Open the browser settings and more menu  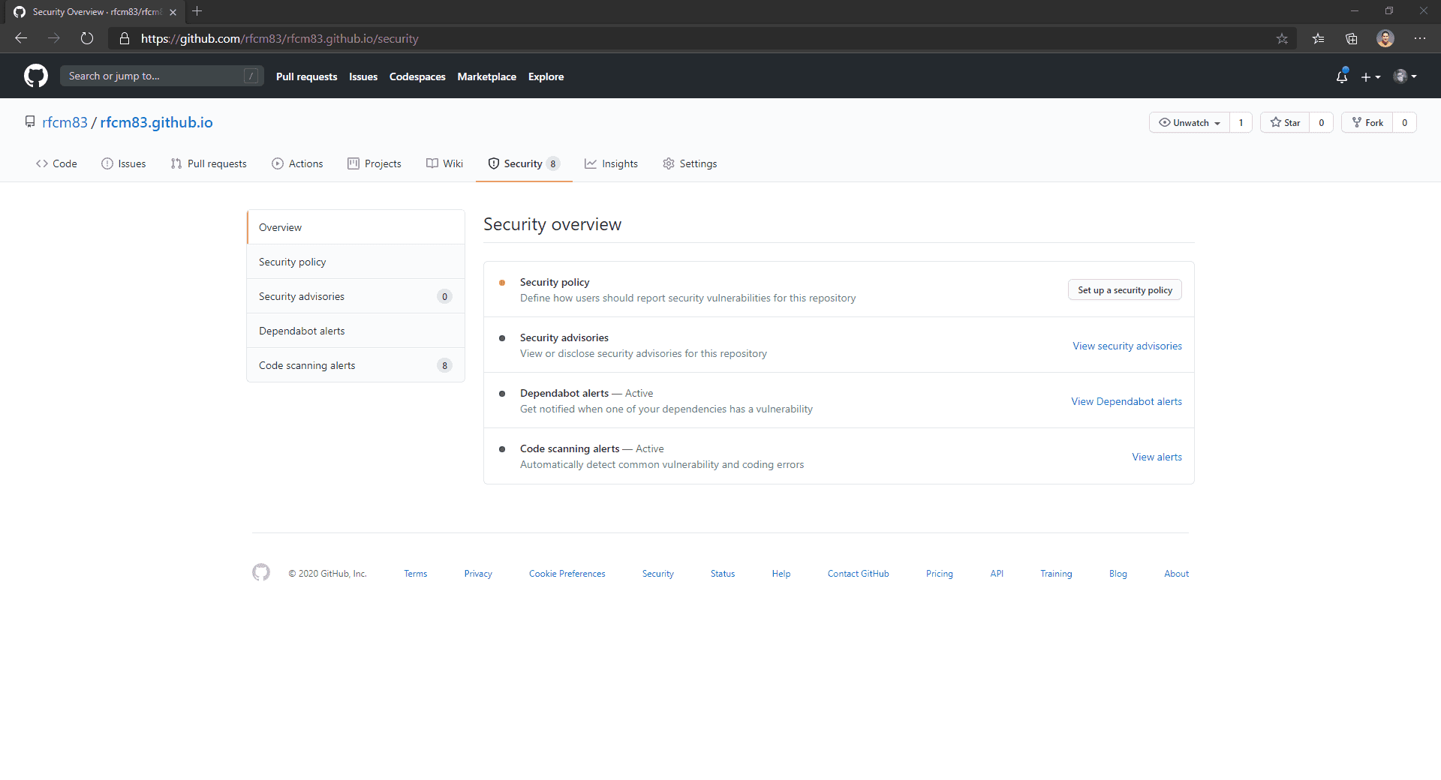1420,38
